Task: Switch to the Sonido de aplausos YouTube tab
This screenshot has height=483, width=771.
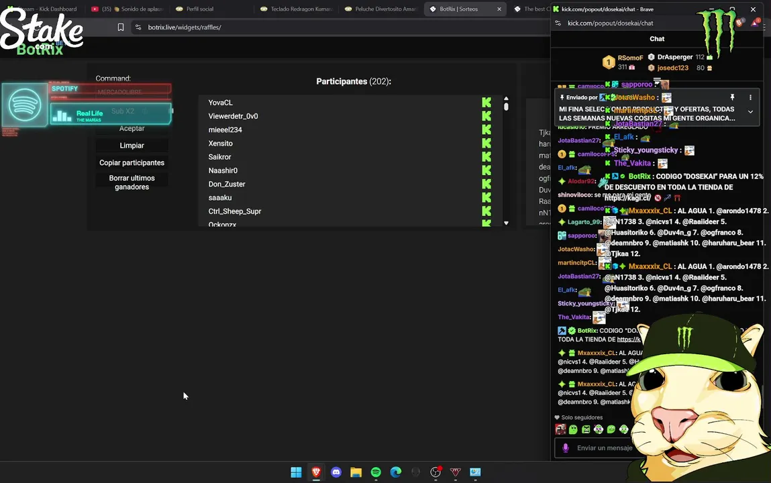Action: tap(127, 9)
